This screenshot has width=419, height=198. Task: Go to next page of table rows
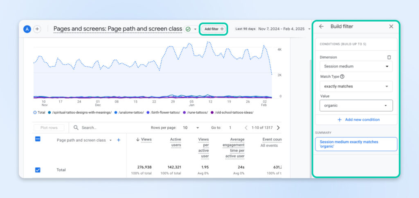(x=278, y=128)
